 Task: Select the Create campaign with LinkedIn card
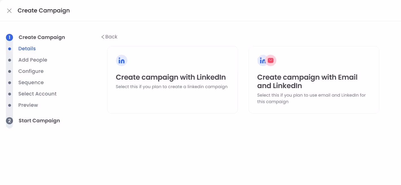[x=172, y=79]
